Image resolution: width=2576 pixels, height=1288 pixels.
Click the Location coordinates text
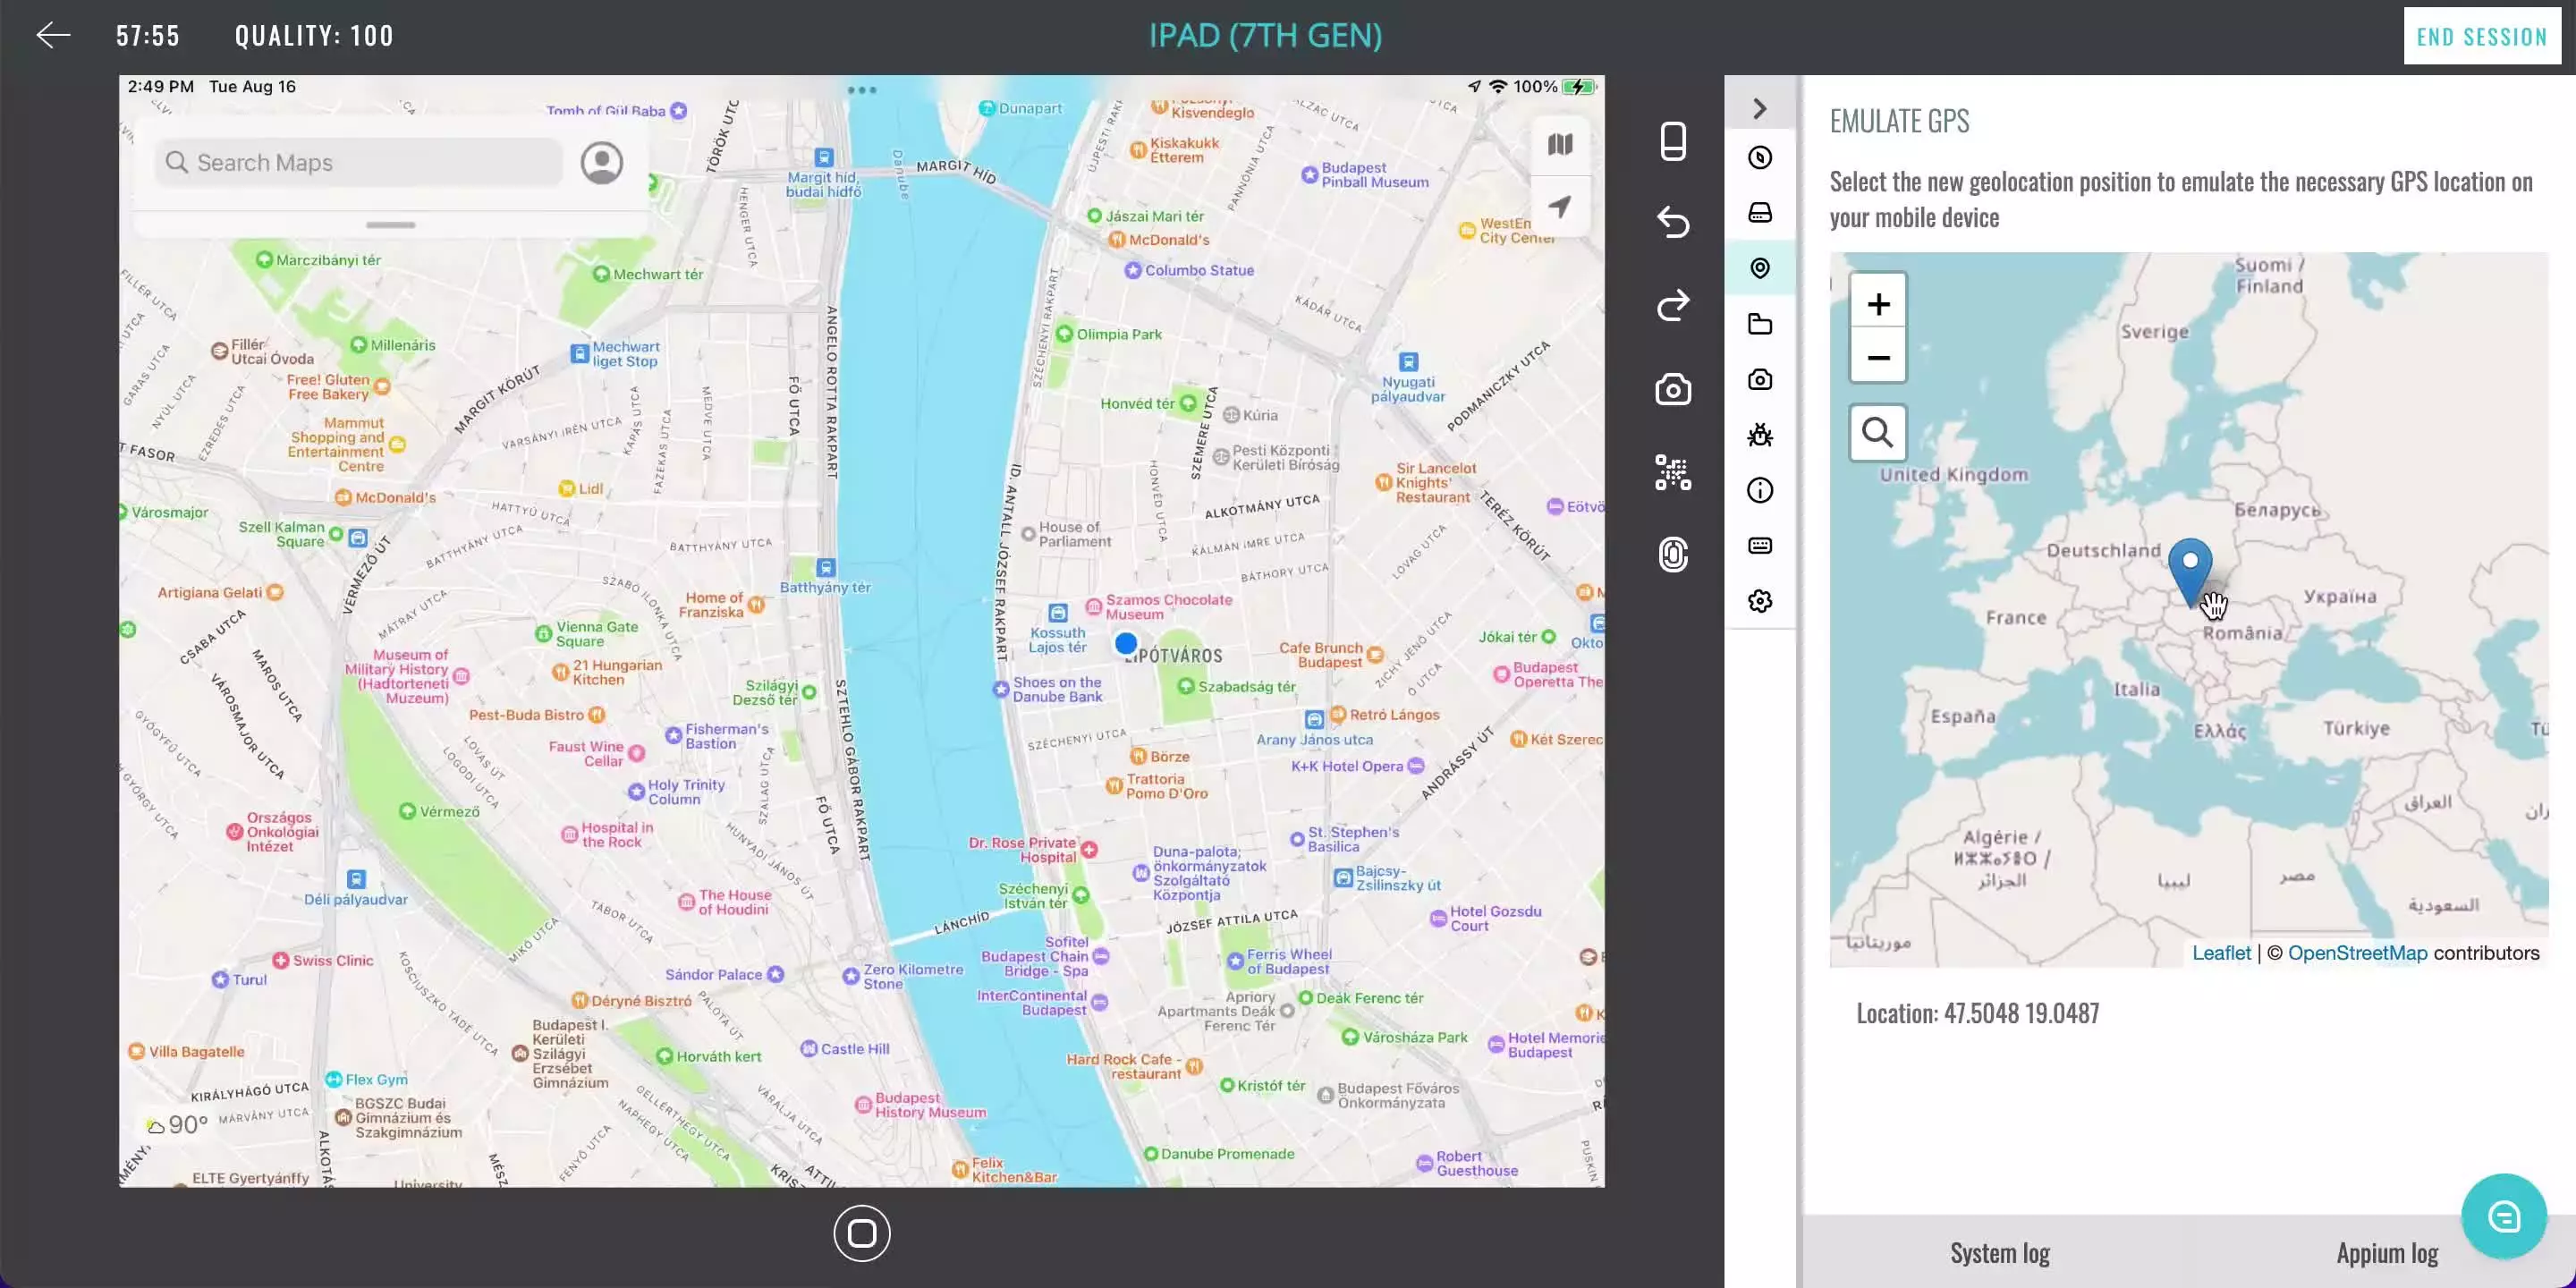(x=1977, y=1013)
